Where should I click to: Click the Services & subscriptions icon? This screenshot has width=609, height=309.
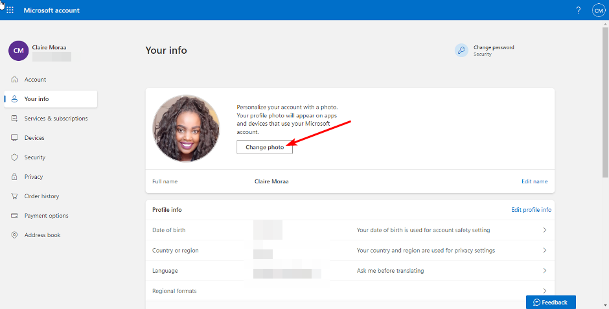pos(14,118)
